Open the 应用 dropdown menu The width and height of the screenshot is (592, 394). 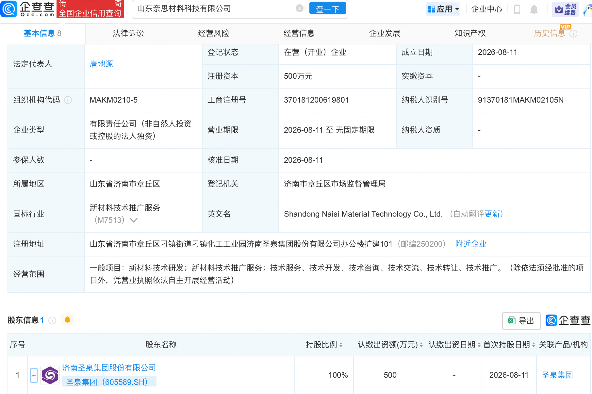point(443,9)
